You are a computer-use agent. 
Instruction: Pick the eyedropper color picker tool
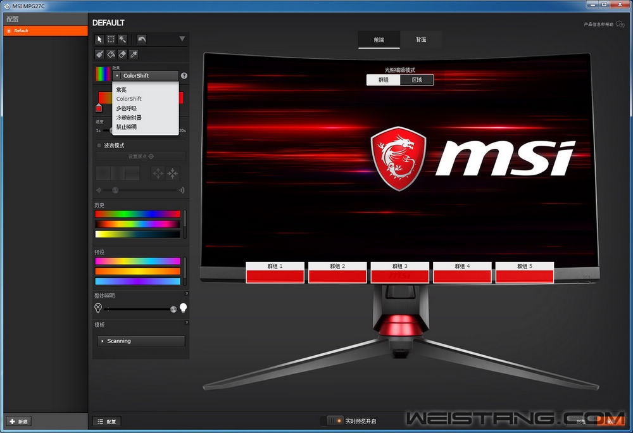(x=134, y=54)
